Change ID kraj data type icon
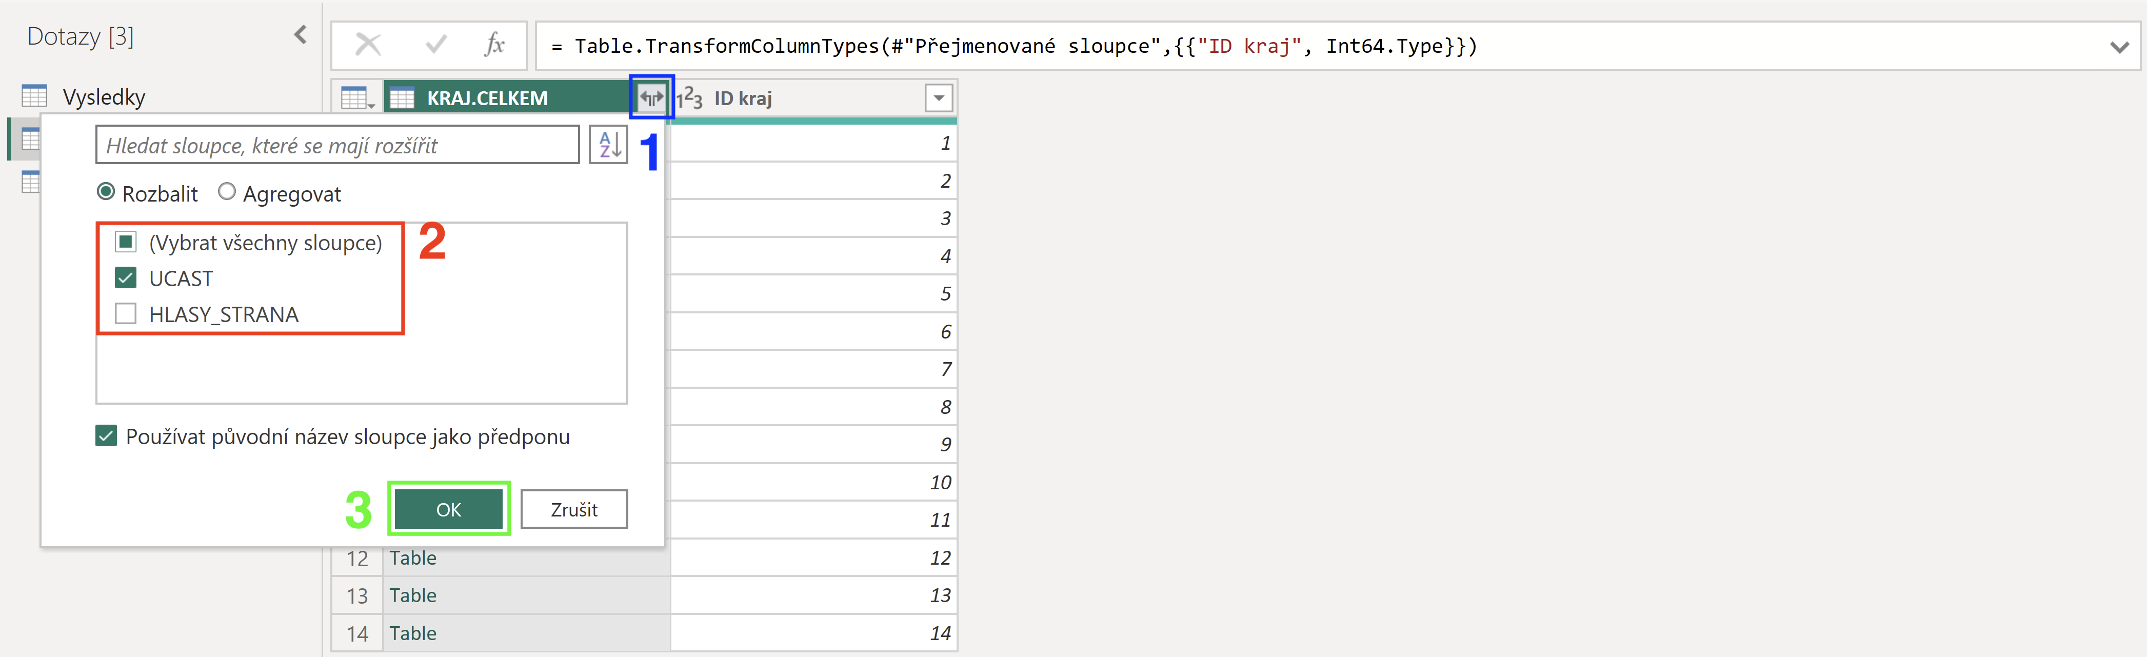Image resolution: width=2147 pixels, height=657 pixels. coord(689,98)
